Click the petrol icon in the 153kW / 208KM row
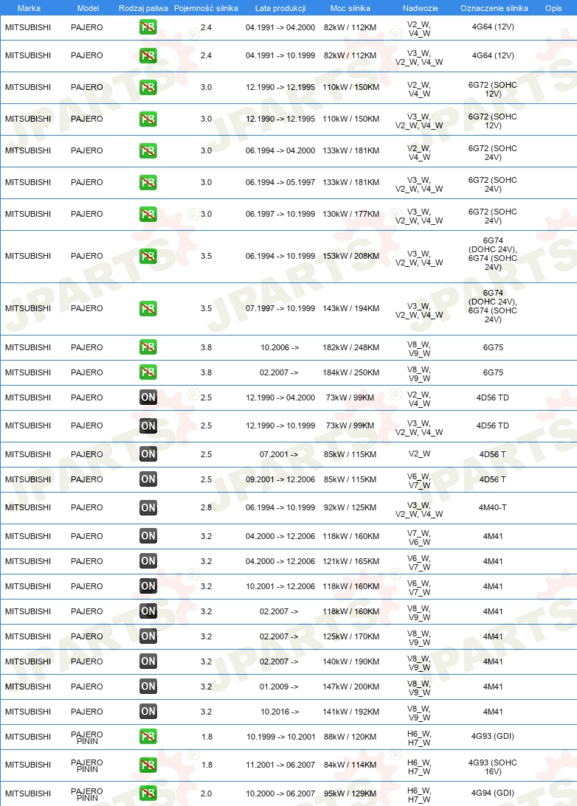This screenshot has height=806, width=577. click(x=148, y=256)
